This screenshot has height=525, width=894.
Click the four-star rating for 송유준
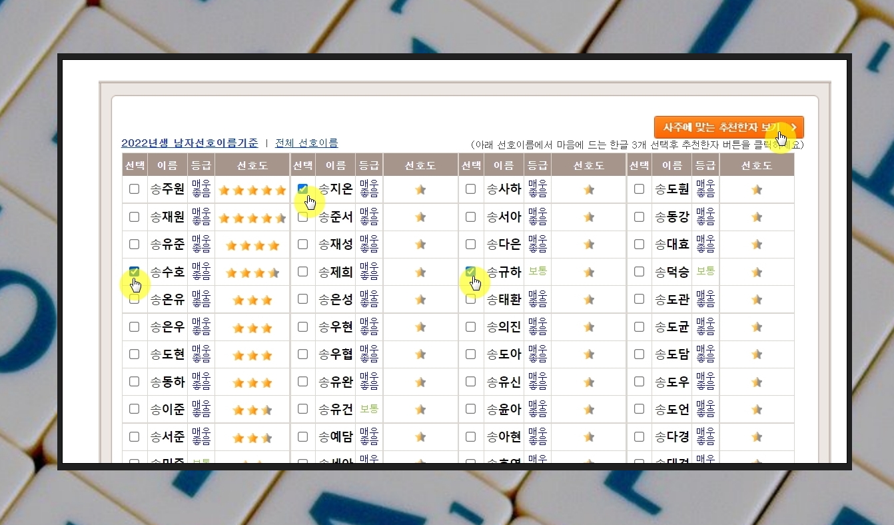point(252,245)
